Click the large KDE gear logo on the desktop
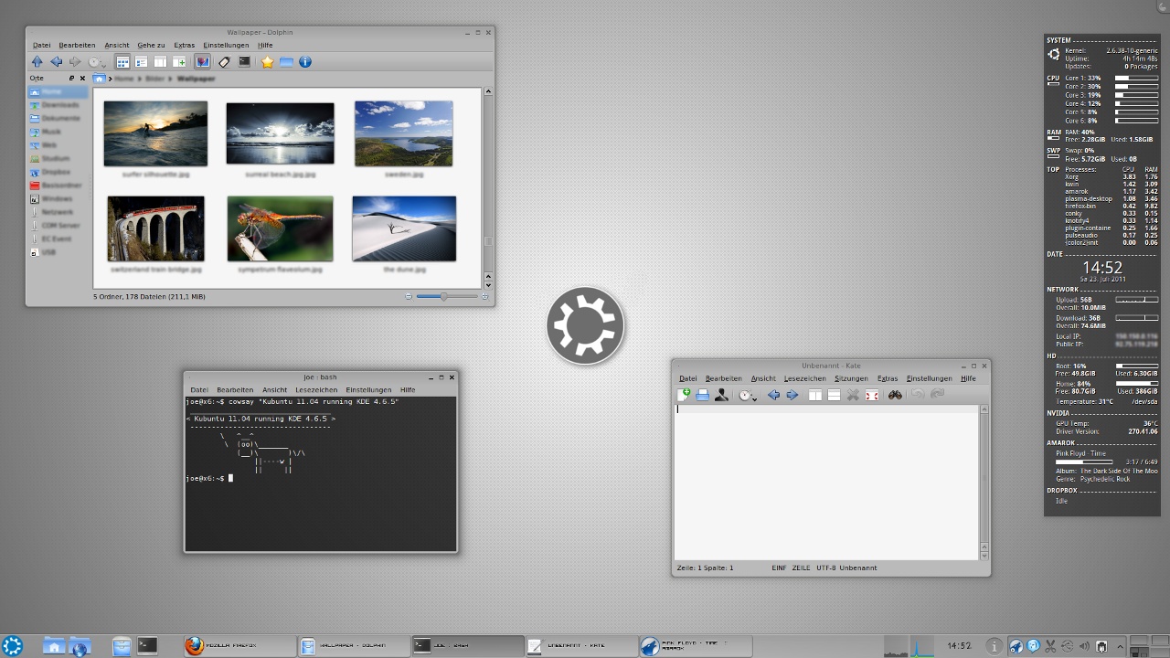 (585, 326)
